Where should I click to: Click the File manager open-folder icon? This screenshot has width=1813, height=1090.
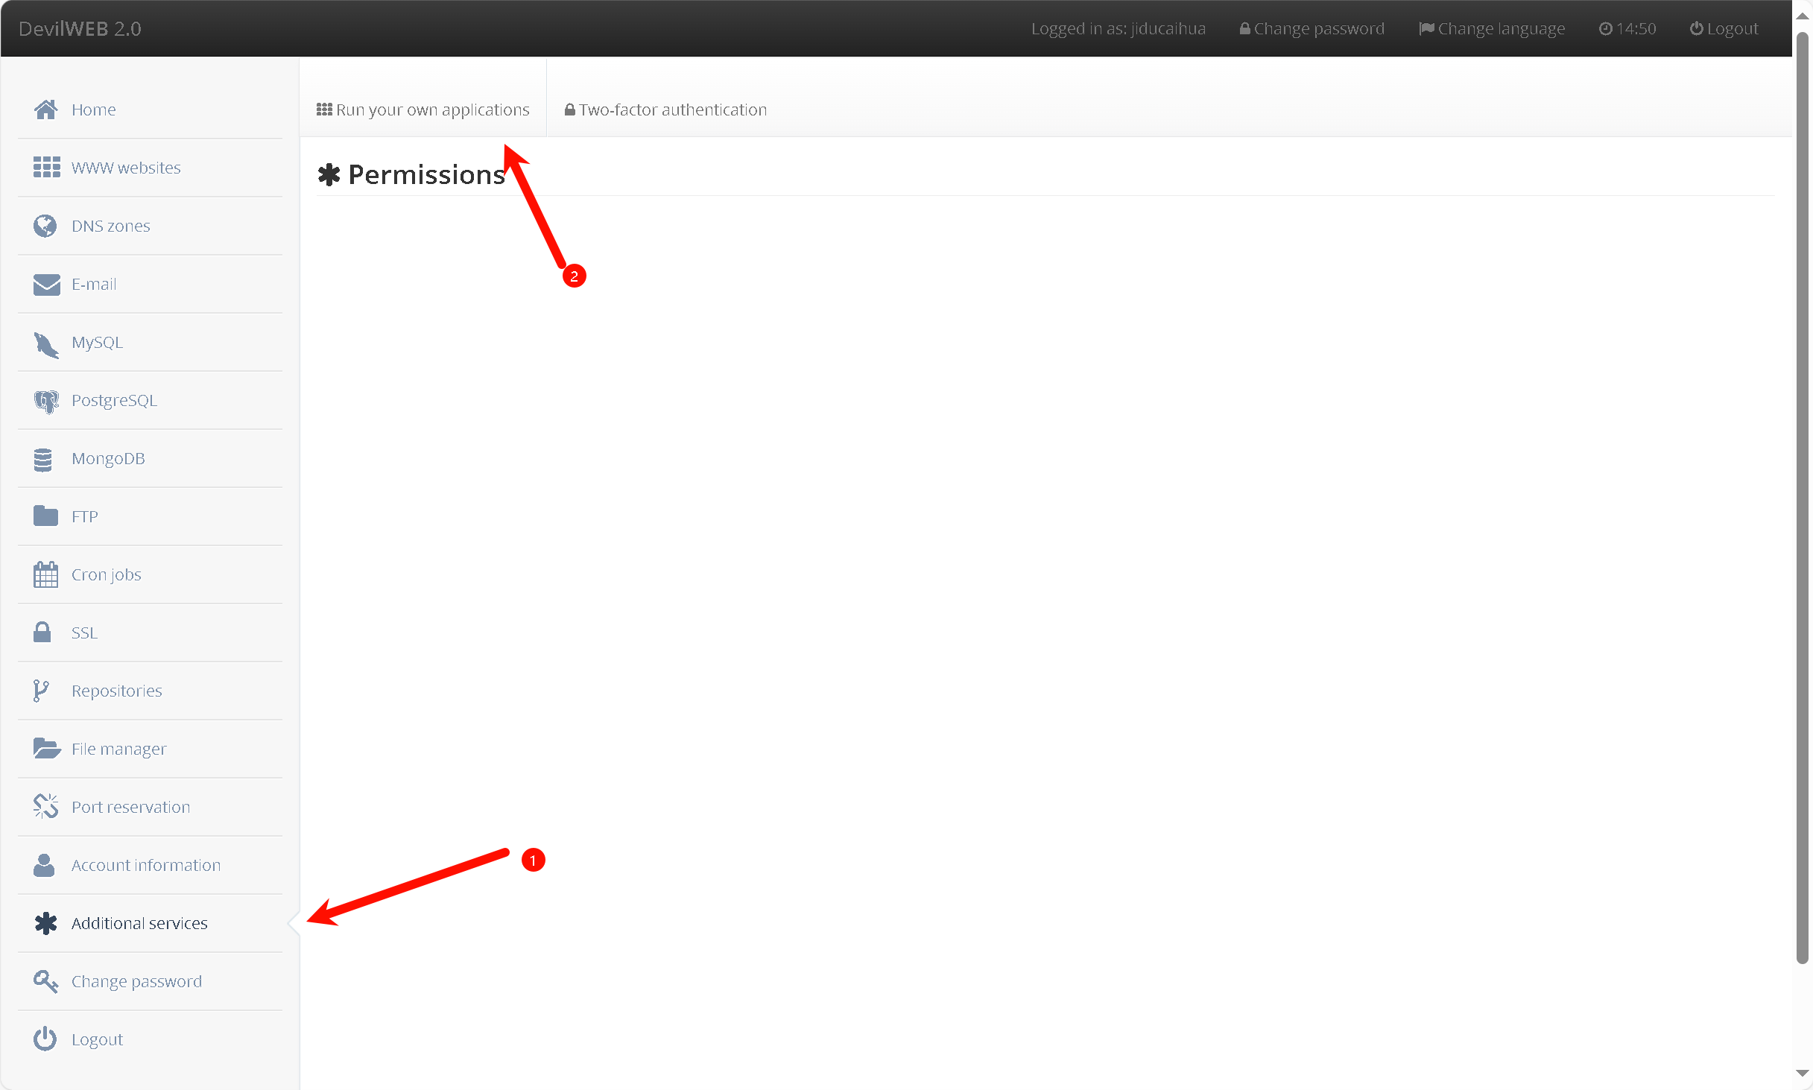[47, 748]
